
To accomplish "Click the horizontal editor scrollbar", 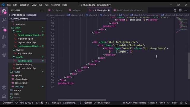I will (x=82, y=100).
